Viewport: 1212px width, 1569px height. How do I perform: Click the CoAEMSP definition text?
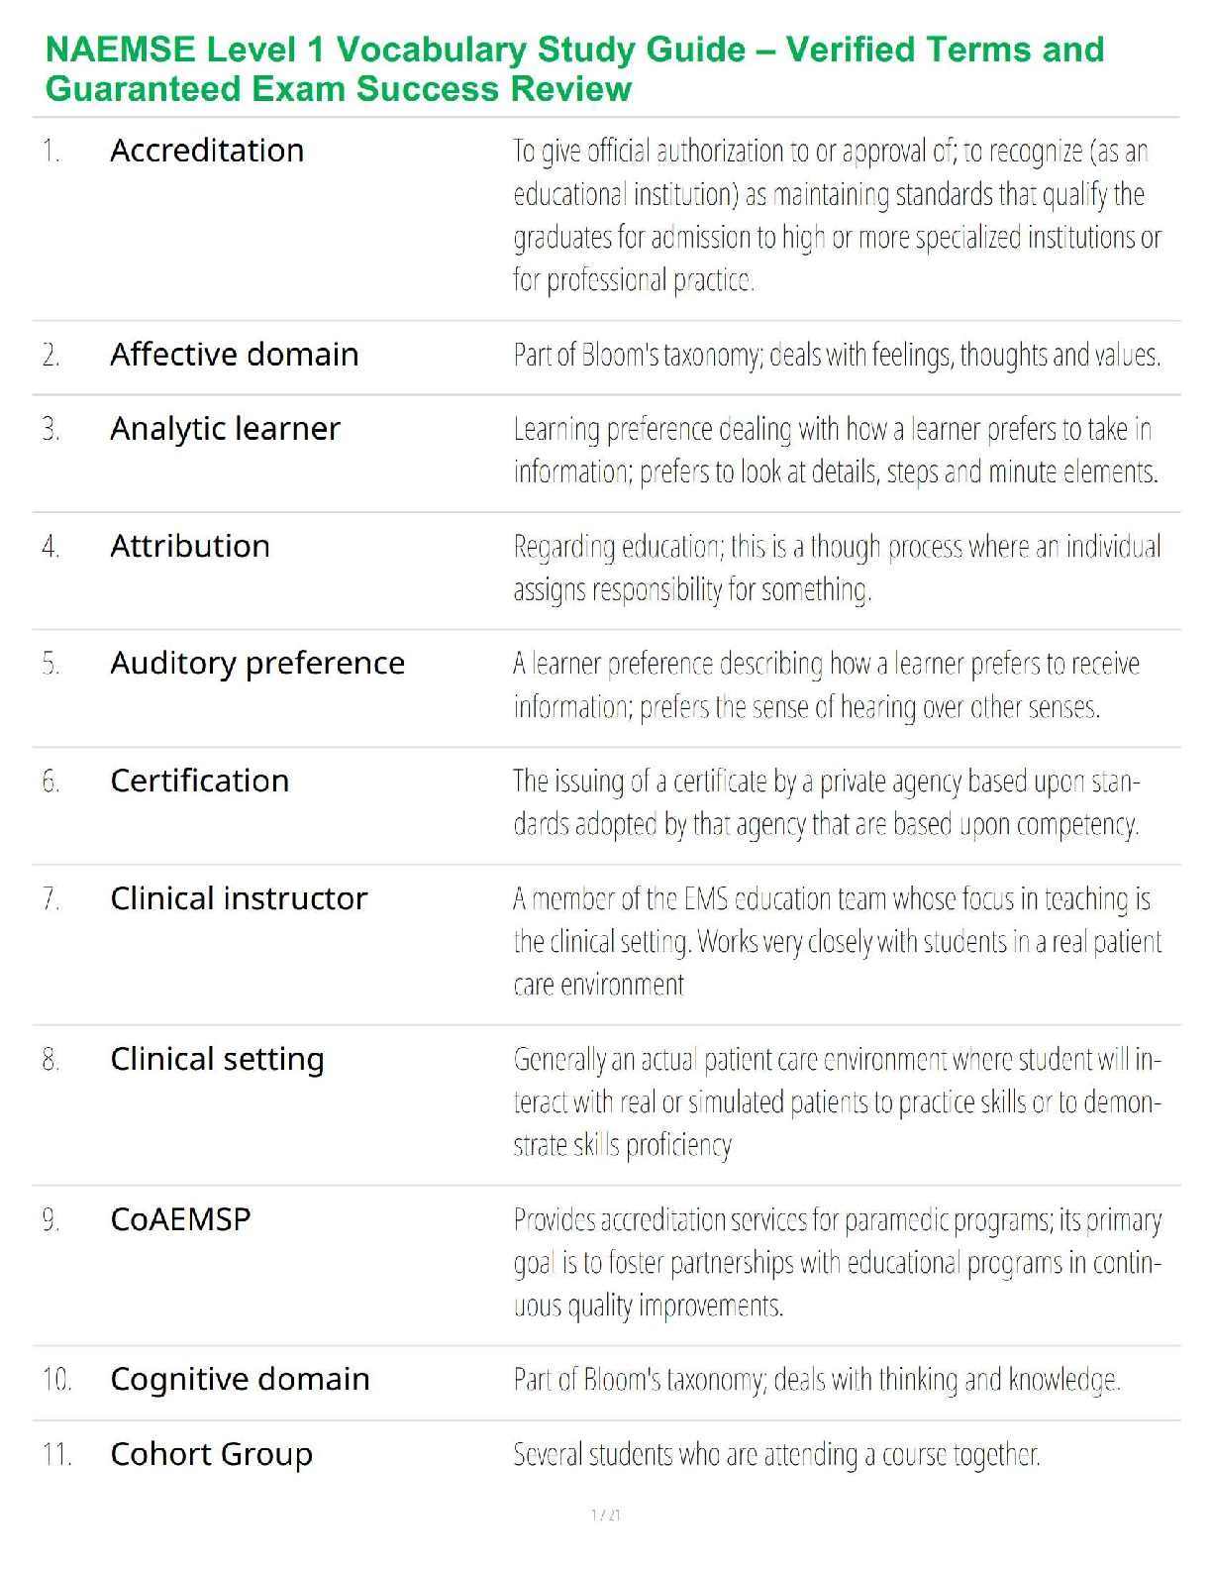(x=838, y=1263)
